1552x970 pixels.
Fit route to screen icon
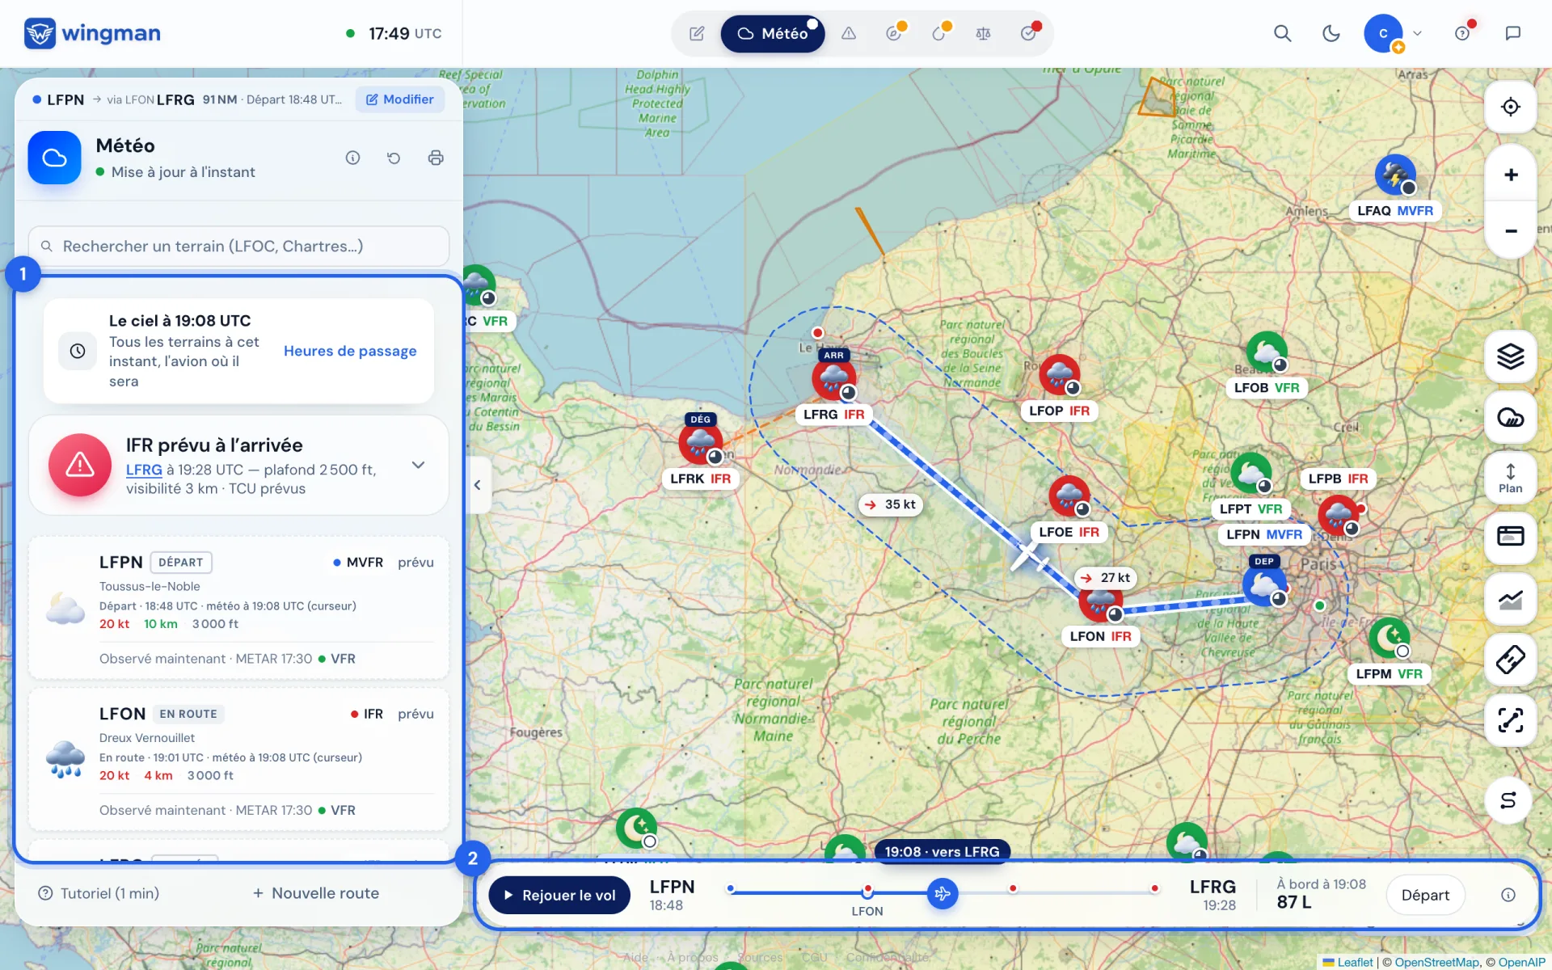(1510, 720)
